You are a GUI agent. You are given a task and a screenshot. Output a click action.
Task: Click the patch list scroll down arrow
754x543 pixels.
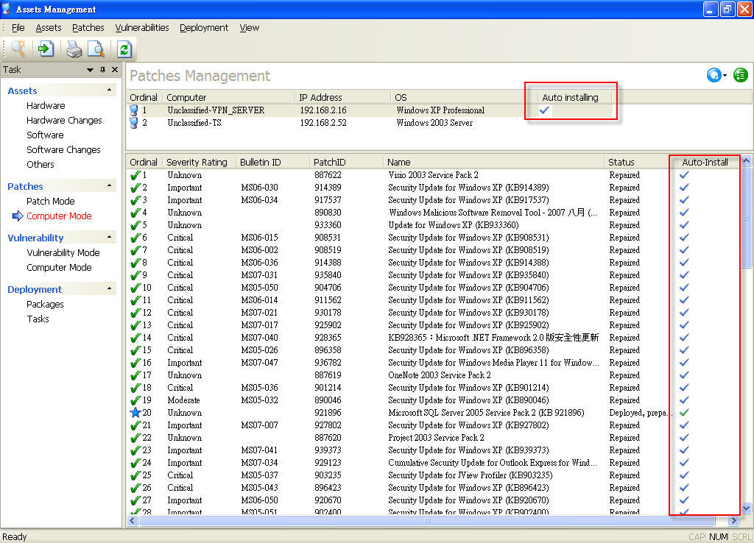[x=746, y=508]
